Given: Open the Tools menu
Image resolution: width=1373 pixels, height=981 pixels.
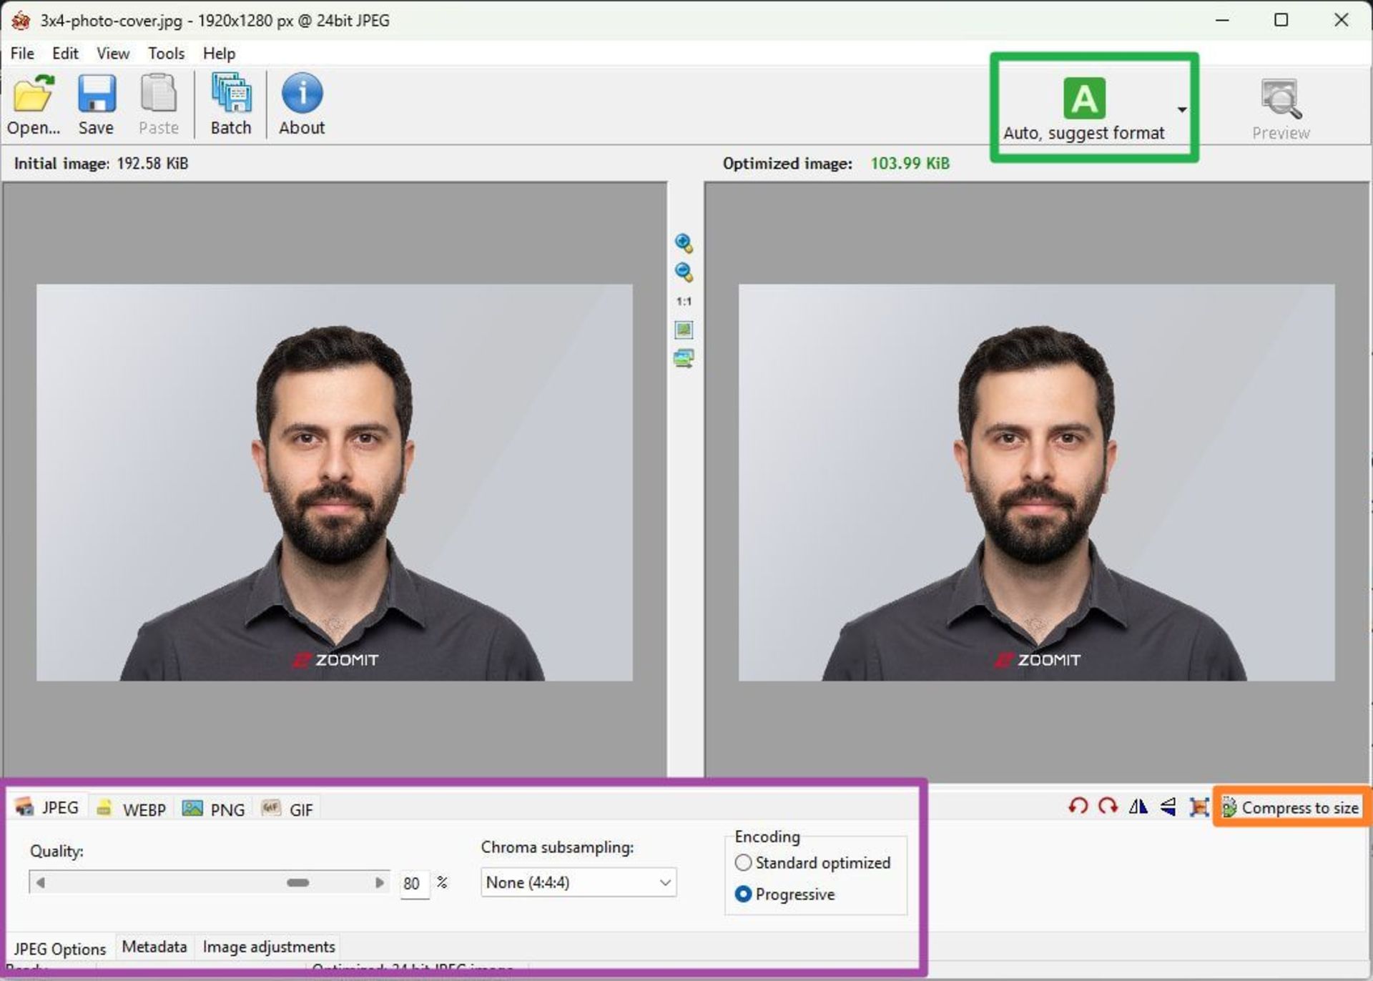Looking at the screenshot, I should 166,54.
